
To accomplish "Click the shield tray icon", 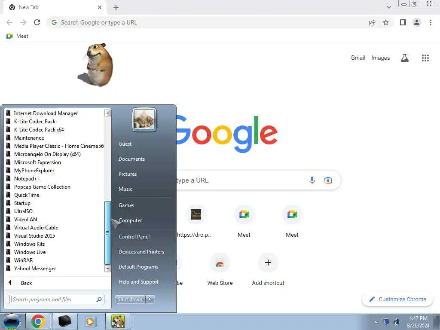I will [x=386, y=321].
